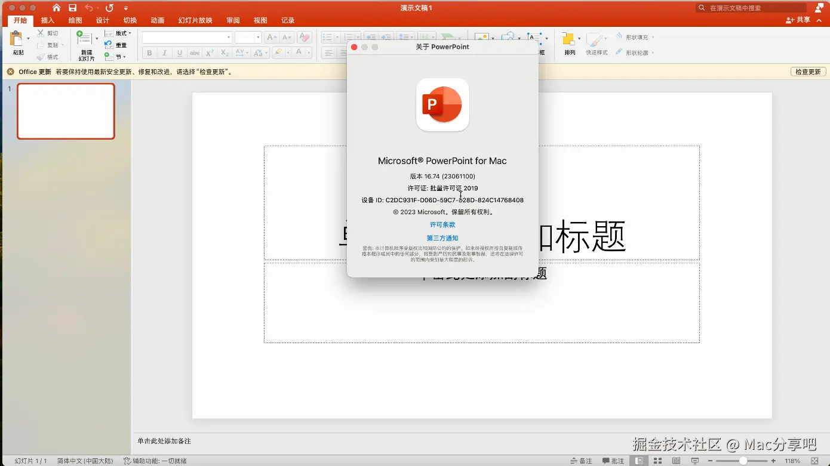Open the font name combo box
Screen dimensions: 830x466
pos(187,37)
